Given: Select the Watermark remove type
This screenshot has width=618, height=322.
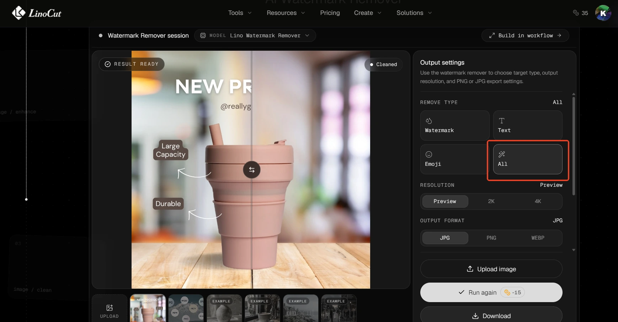Looking at the screenshot, I should 455,125.
